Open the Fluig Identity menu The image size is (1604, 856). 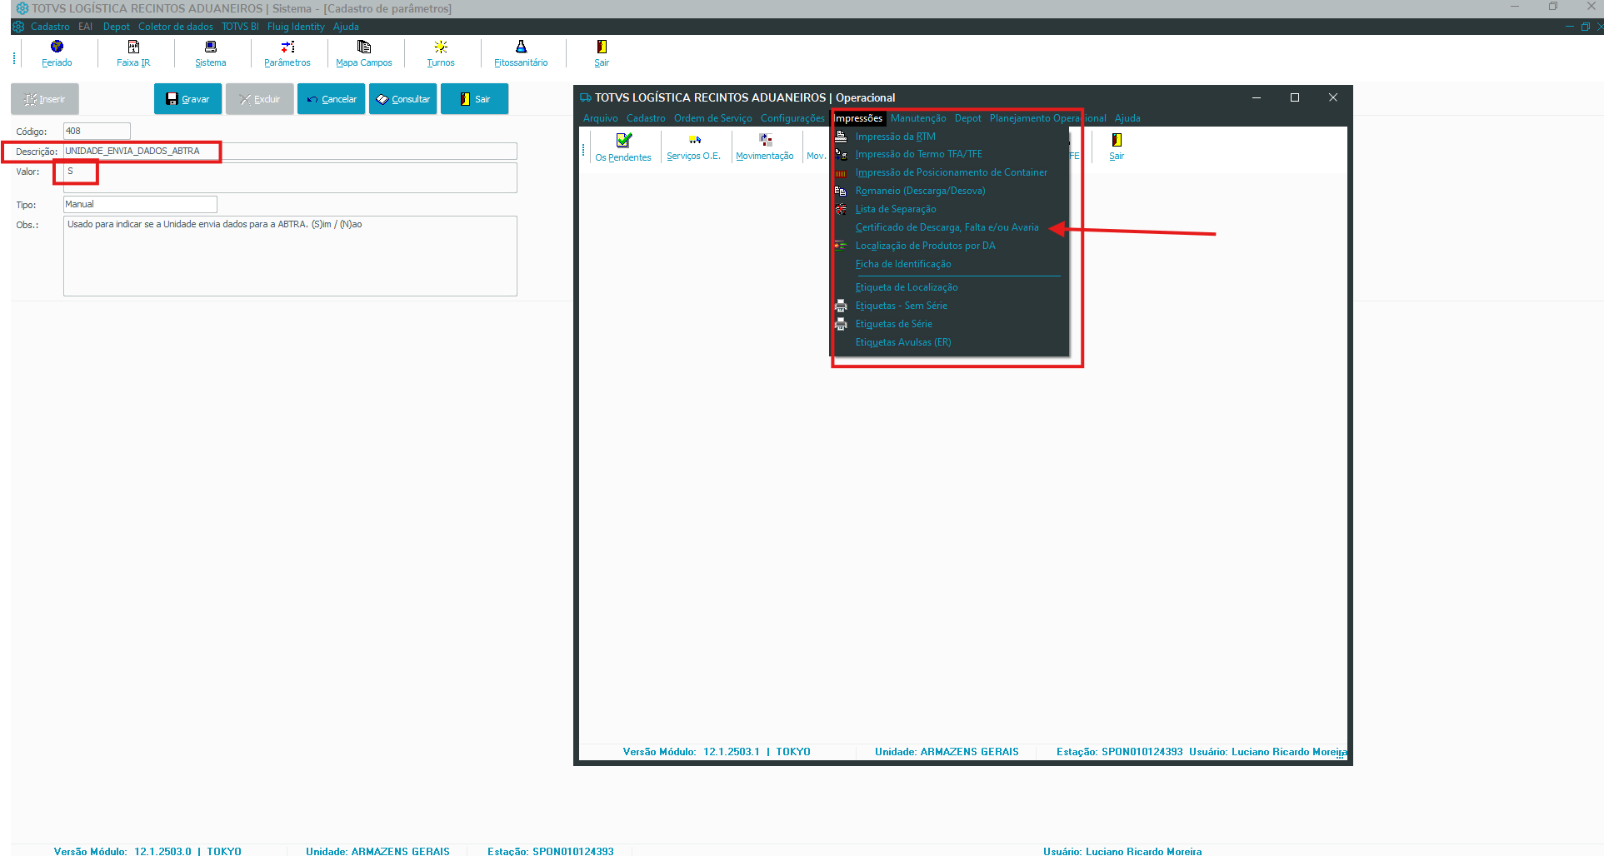(296, 27)
